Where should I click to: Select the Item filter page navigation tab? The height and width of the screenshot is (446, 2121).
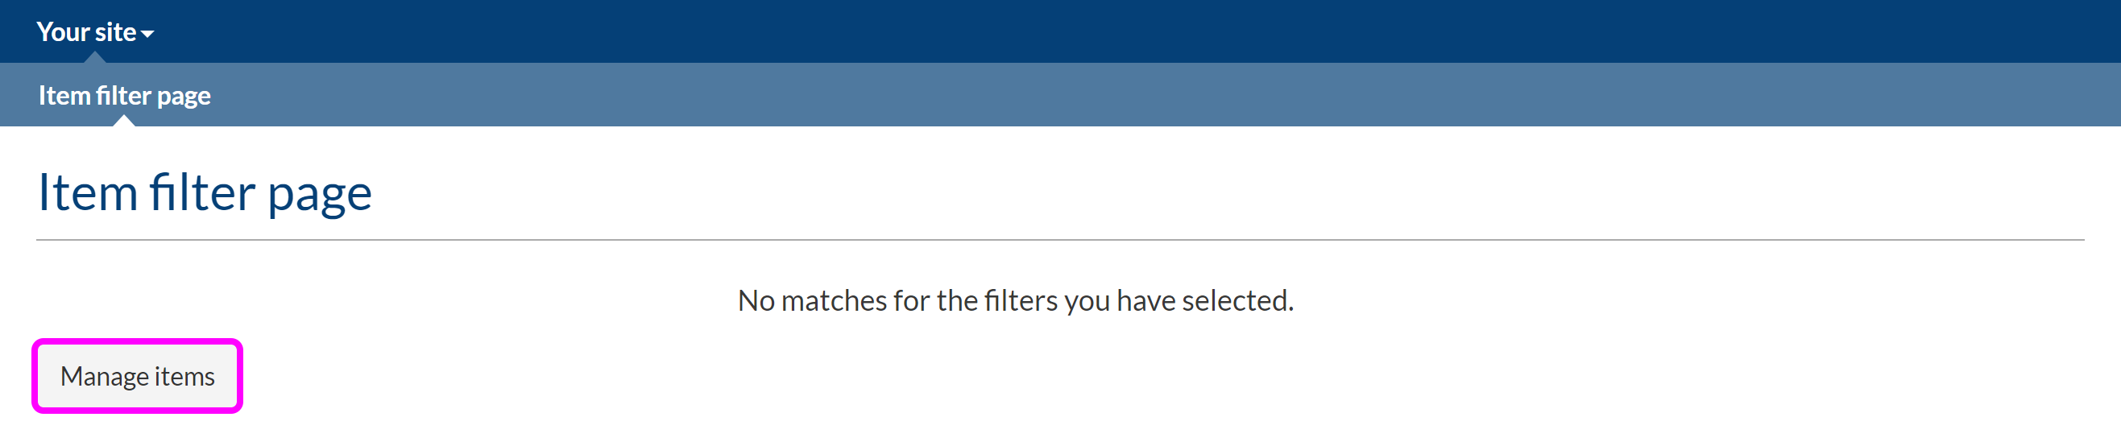tap(124, 96)
